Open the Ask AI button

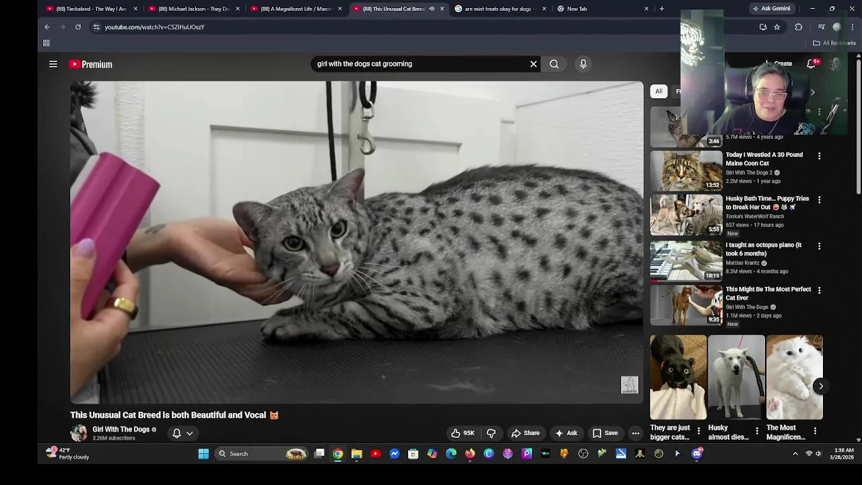pos(565,433)
